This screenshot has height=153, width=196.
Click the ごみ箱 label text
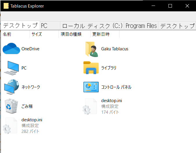[27, 106]
